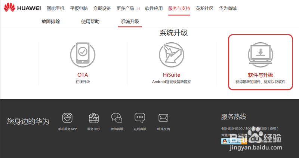Open the 穿戴设备 menu
Image resolution: width=299 pixels, height=158 pixels.
pyautogui.click(x=102, y=8)
